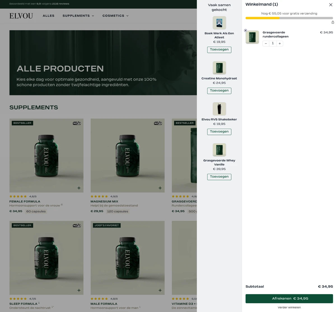This screenshot has width=336, height=312.
Task: Add Elvou RVS Shakebeker to cart
Action: (x=219, y=132)
